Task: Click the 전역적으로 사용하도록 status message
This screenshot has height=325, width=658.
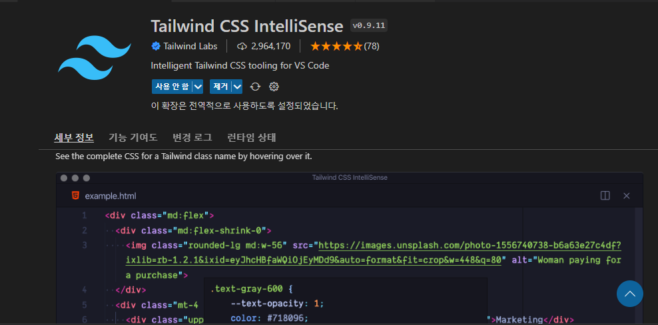Action: pyautogui.click(x=244, y=106)
